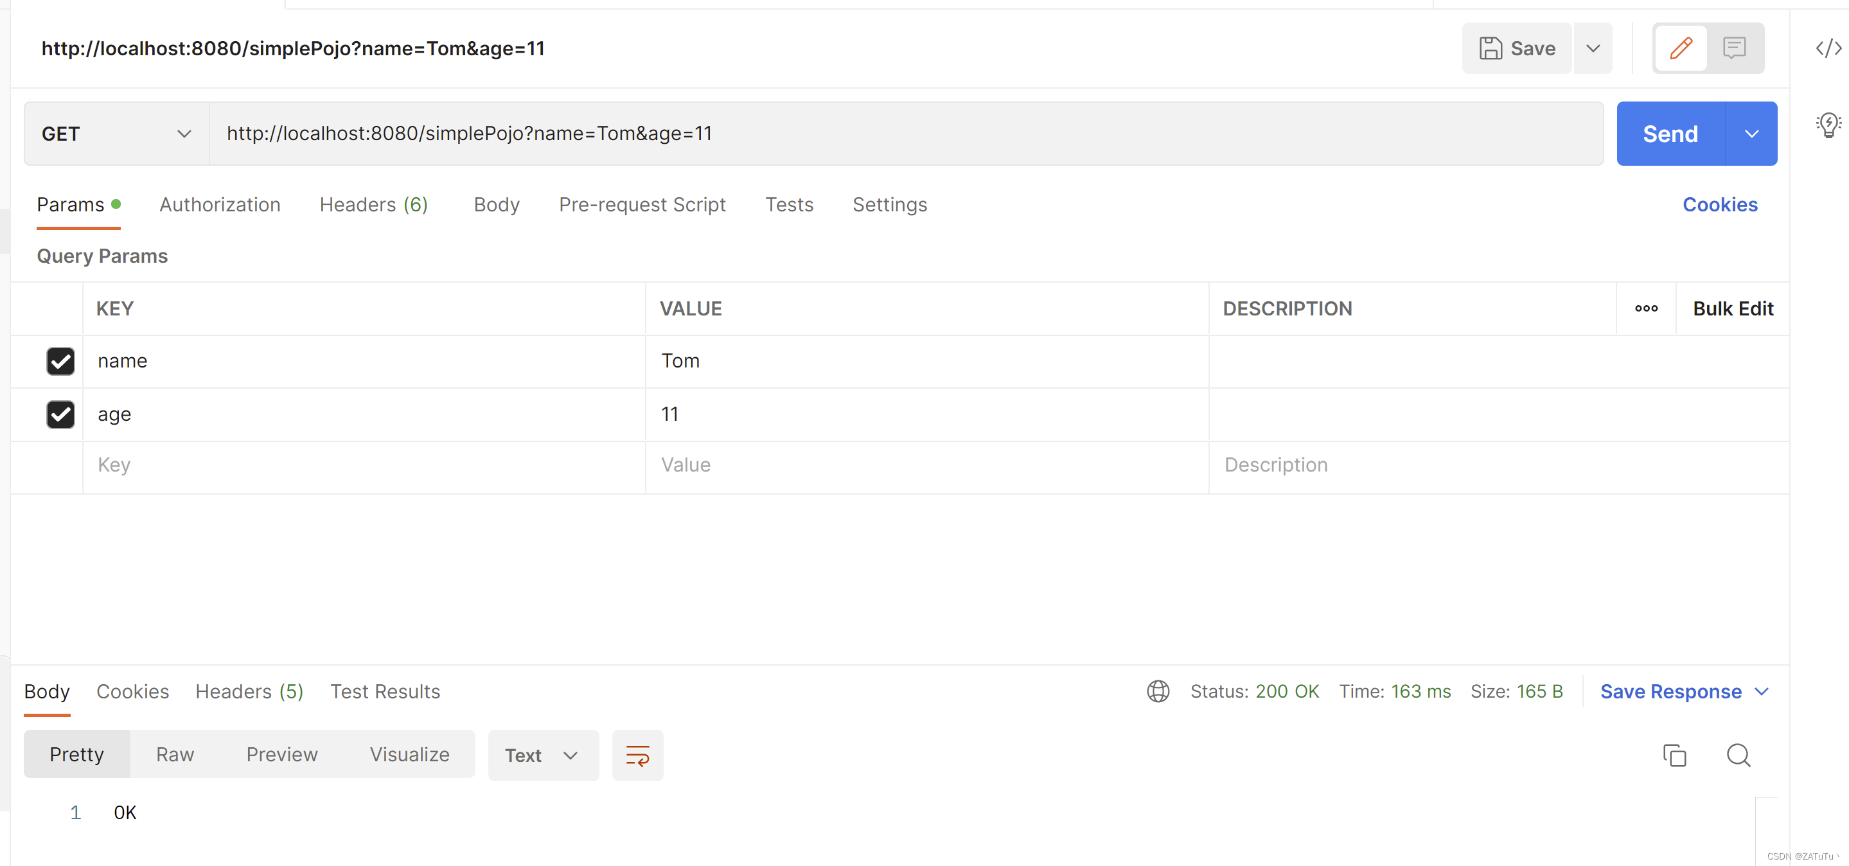Click the Tom value cell

click(926, 361)
